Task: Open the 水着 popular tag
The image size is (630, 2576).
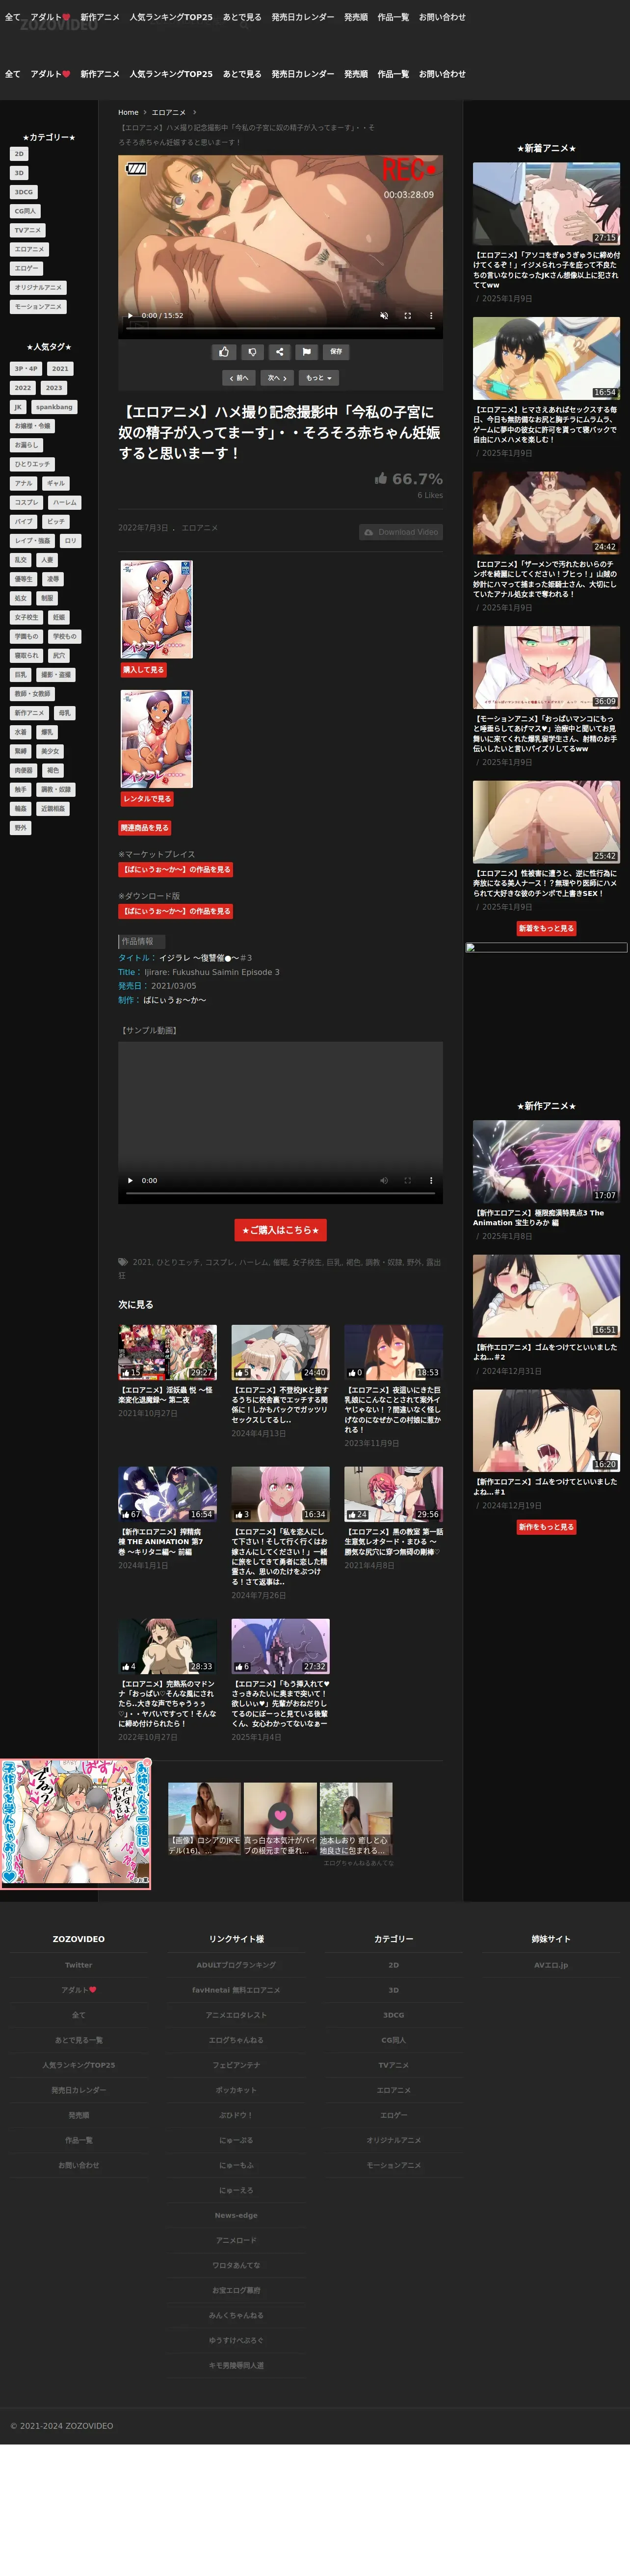Action: 21,732
